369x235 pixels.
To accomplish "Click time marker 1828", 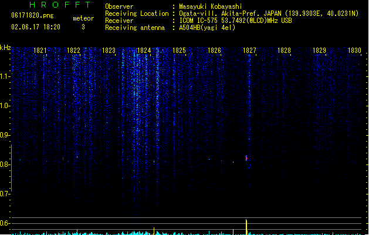I will click(284, 51).
